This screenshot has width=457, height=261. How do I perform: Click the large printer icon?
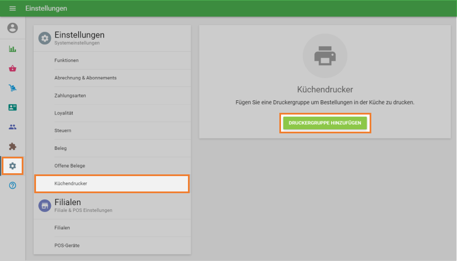tap(325, 56)
